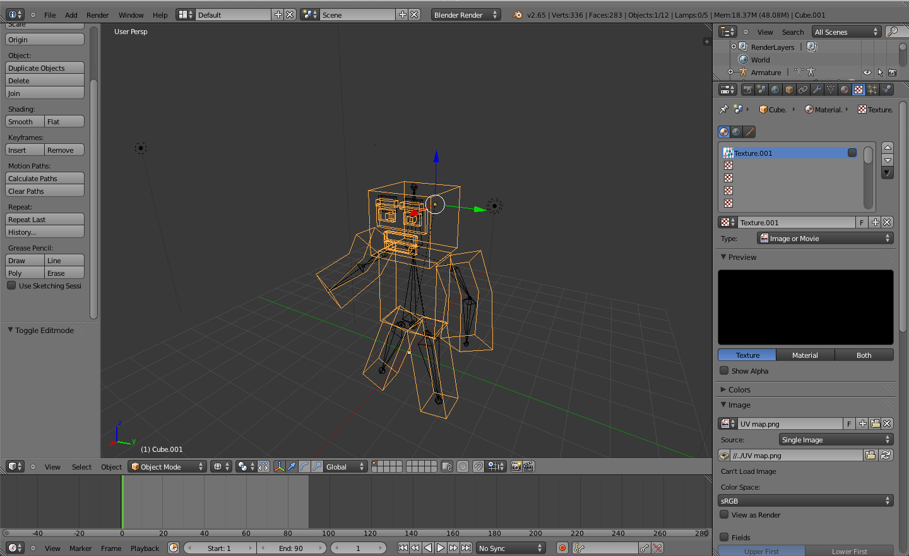Switch to Object Mode selector
The image size is (909, 556).
(x=167, y=466)
